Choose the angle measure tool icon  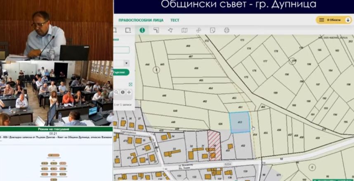click(156, 30)
